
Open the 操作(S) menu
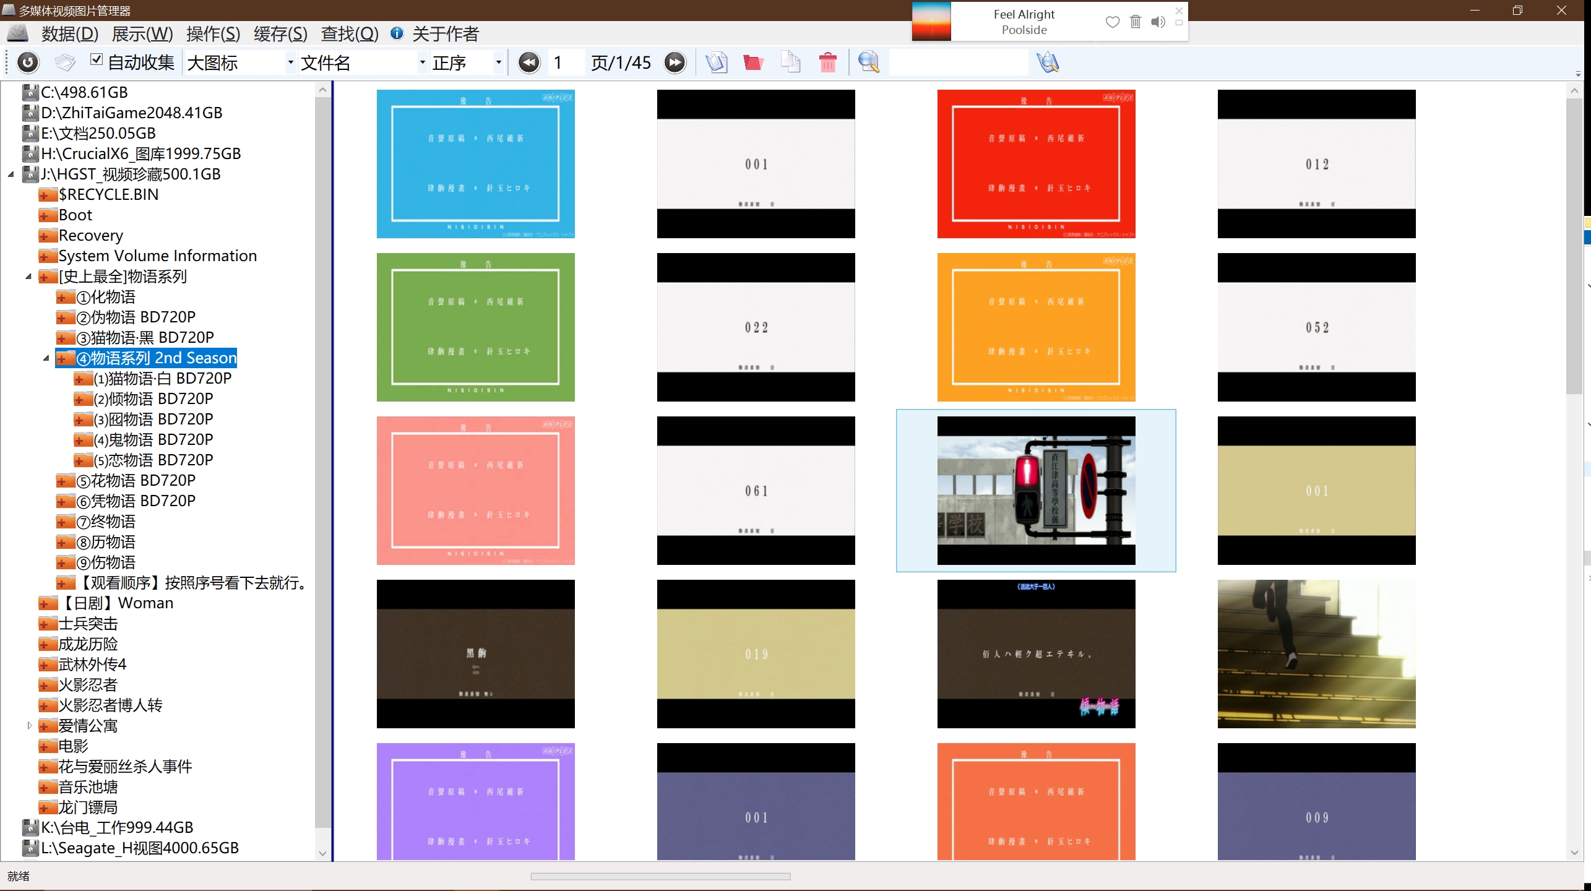213,34
